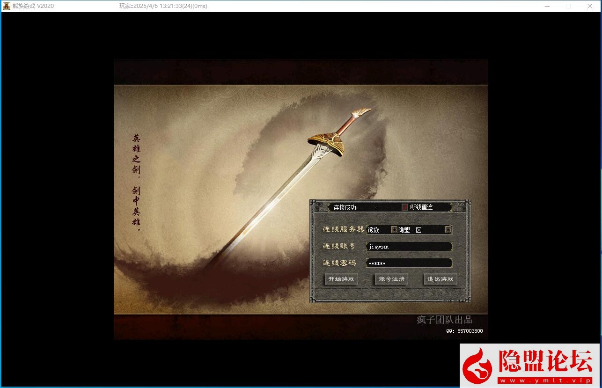This screenshot has height=388, width=602.
Task: Close the game window
Action: click(x=589, y=6)
